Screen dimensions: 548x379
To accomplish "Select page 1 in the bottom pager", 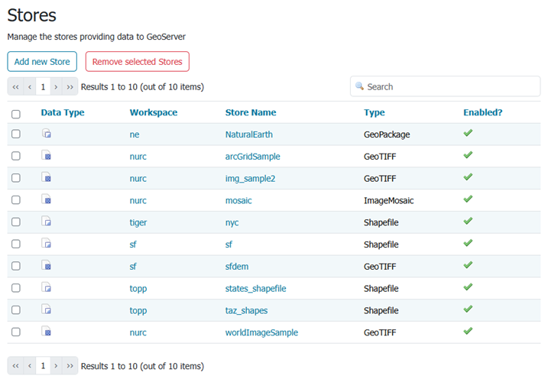I will coord(43,366).
